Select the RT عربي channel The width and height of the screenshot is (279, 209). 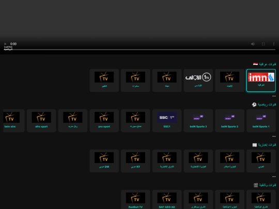pyautogui.click(x=135, y=161)
